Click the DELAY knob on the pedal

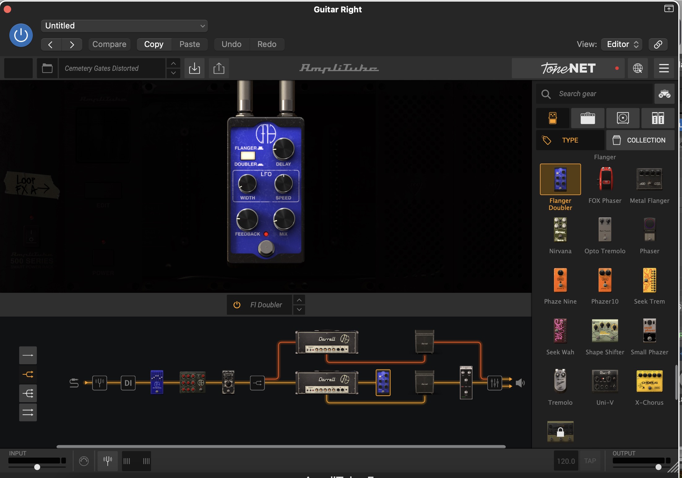283,149
